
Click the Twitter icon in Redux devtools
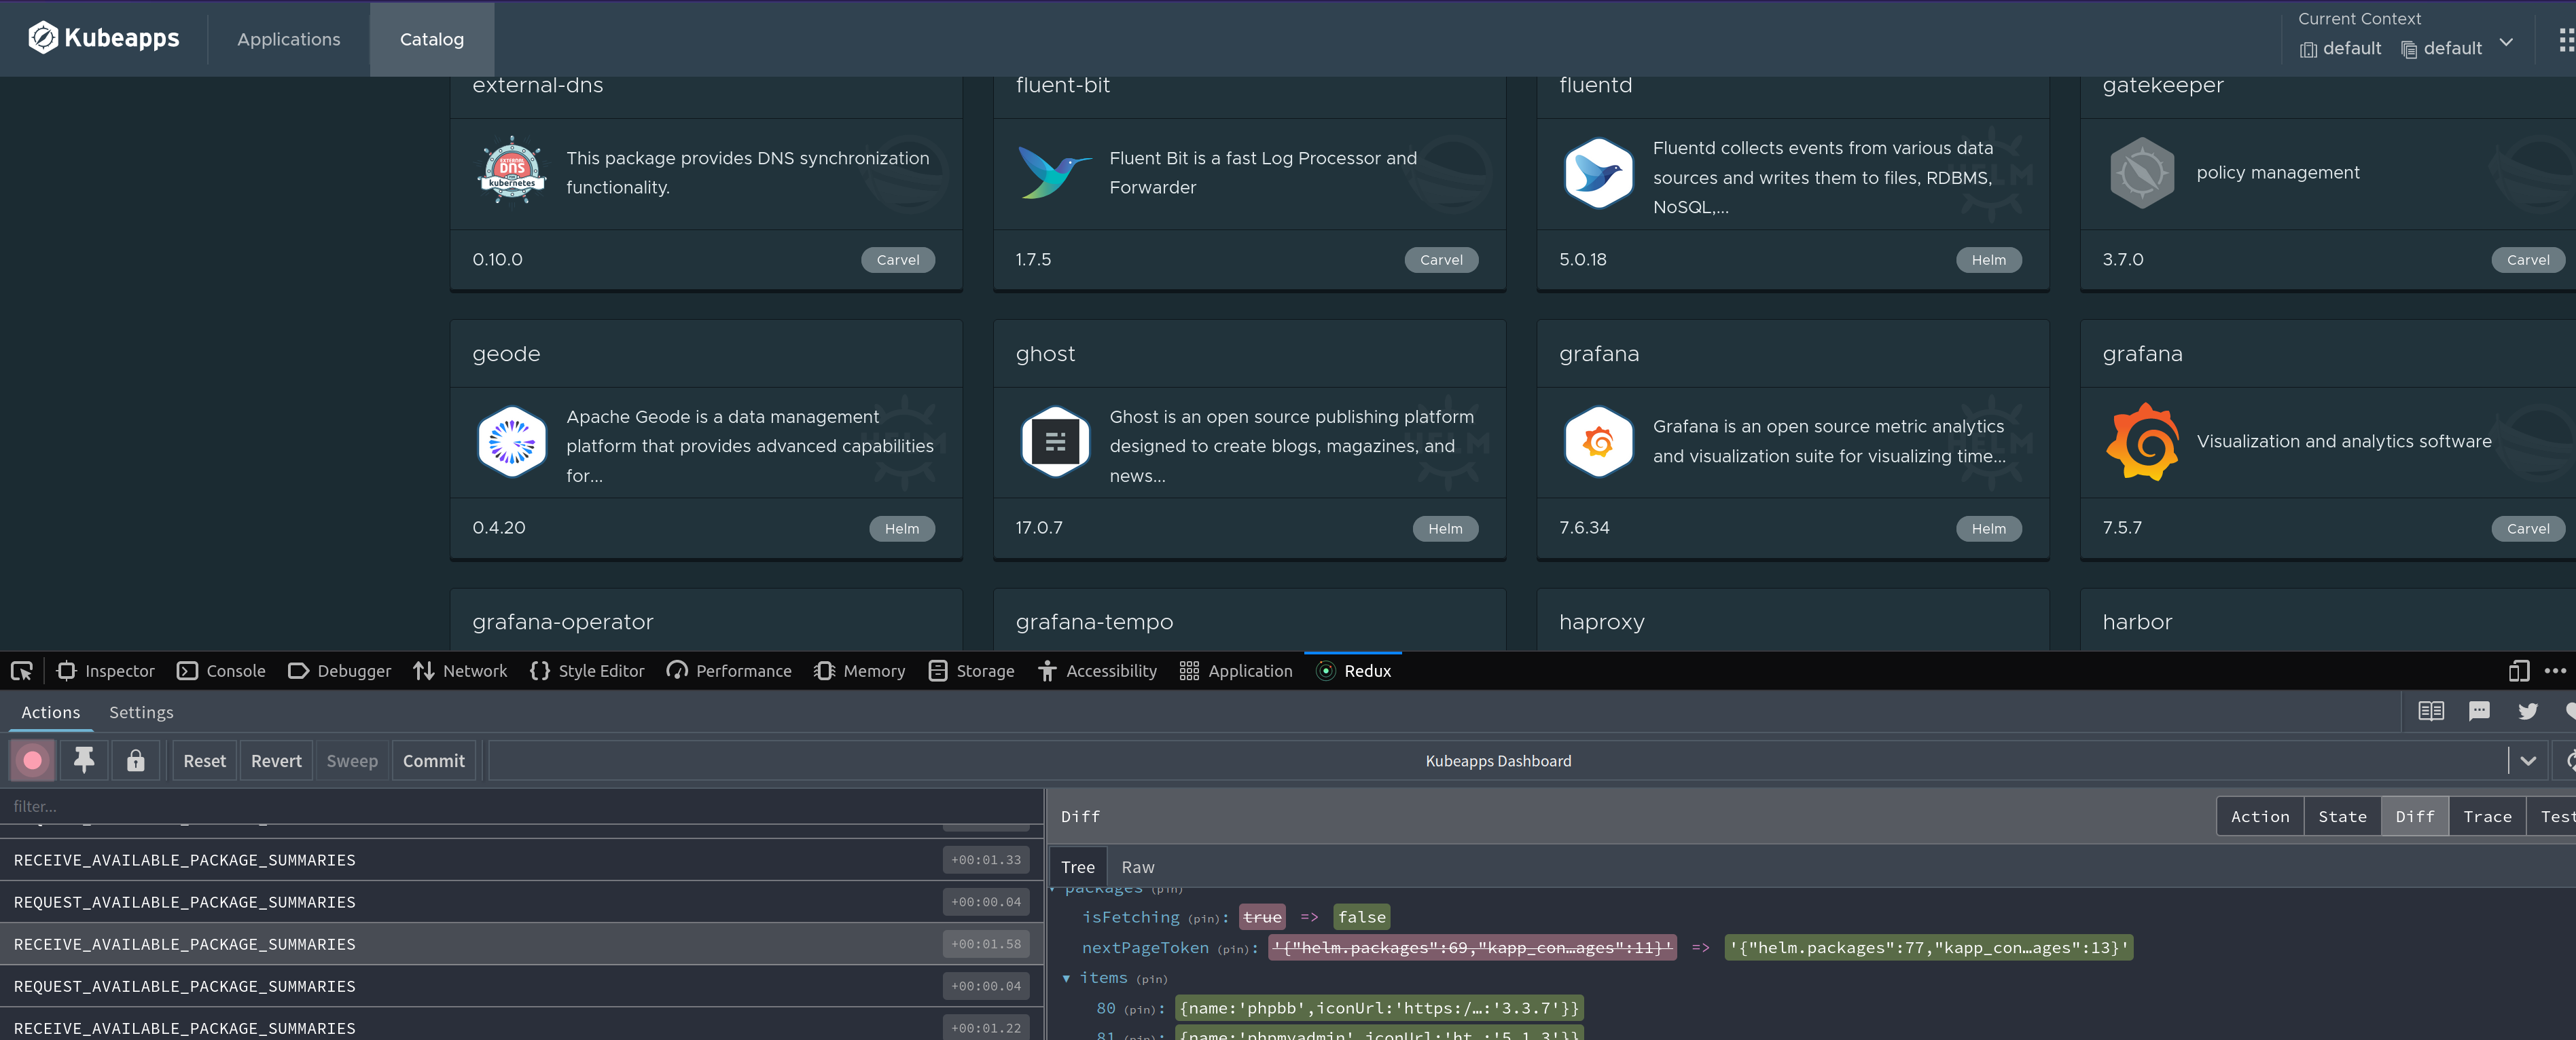pos(2529,711)
